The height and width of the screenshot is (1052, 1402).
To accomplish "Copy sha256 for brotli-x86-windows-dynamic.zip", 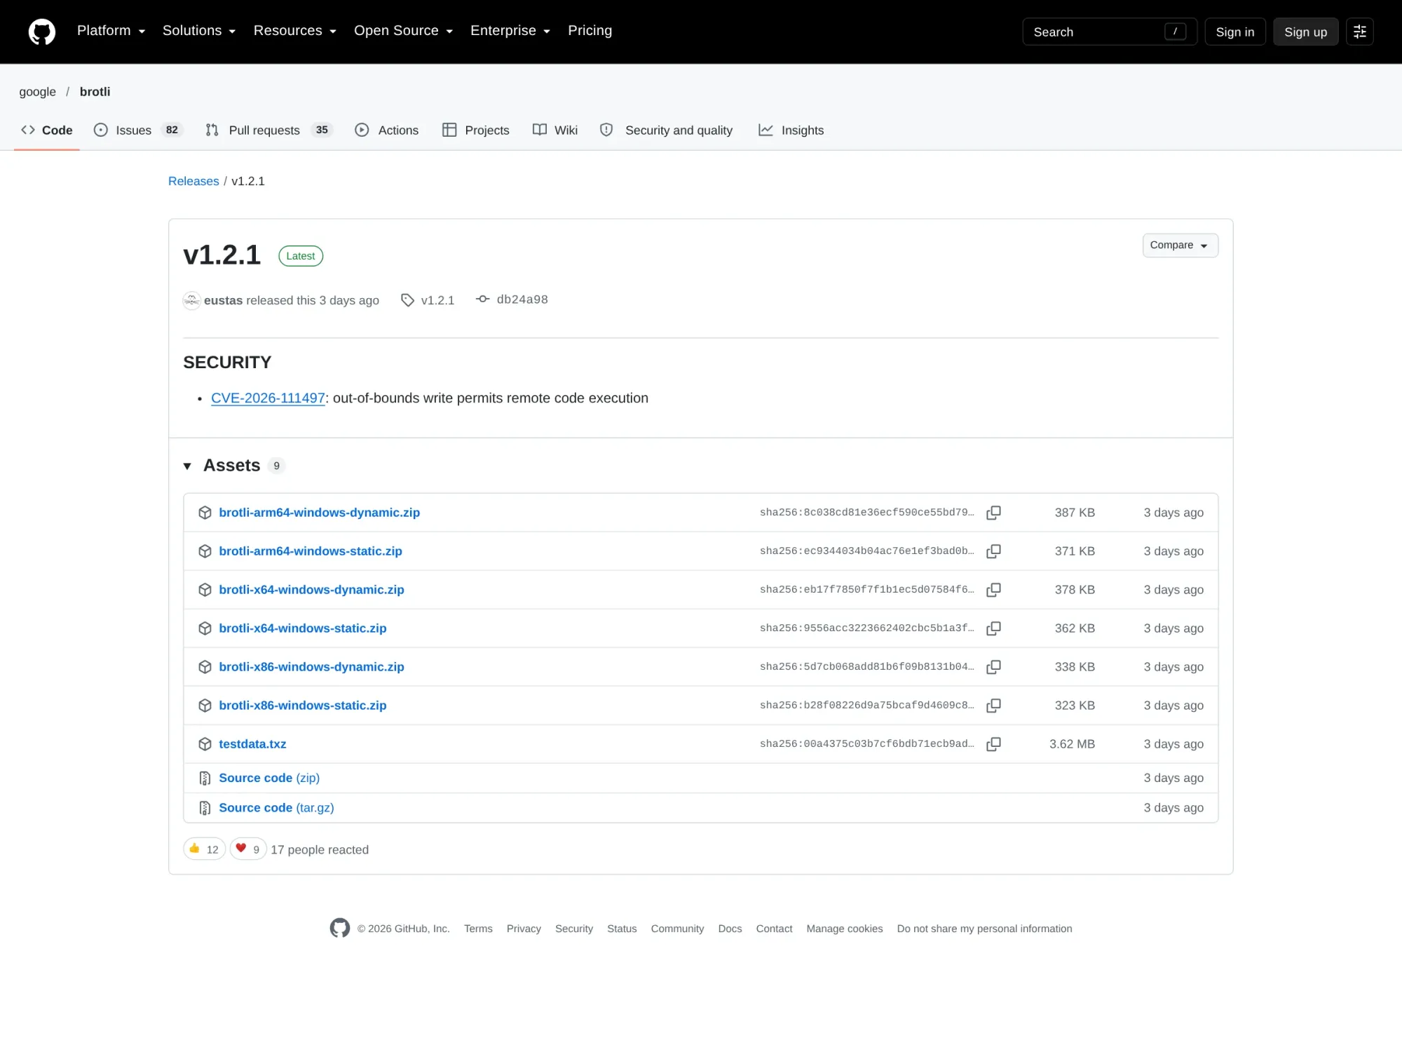I will click(x=993, y=667).
